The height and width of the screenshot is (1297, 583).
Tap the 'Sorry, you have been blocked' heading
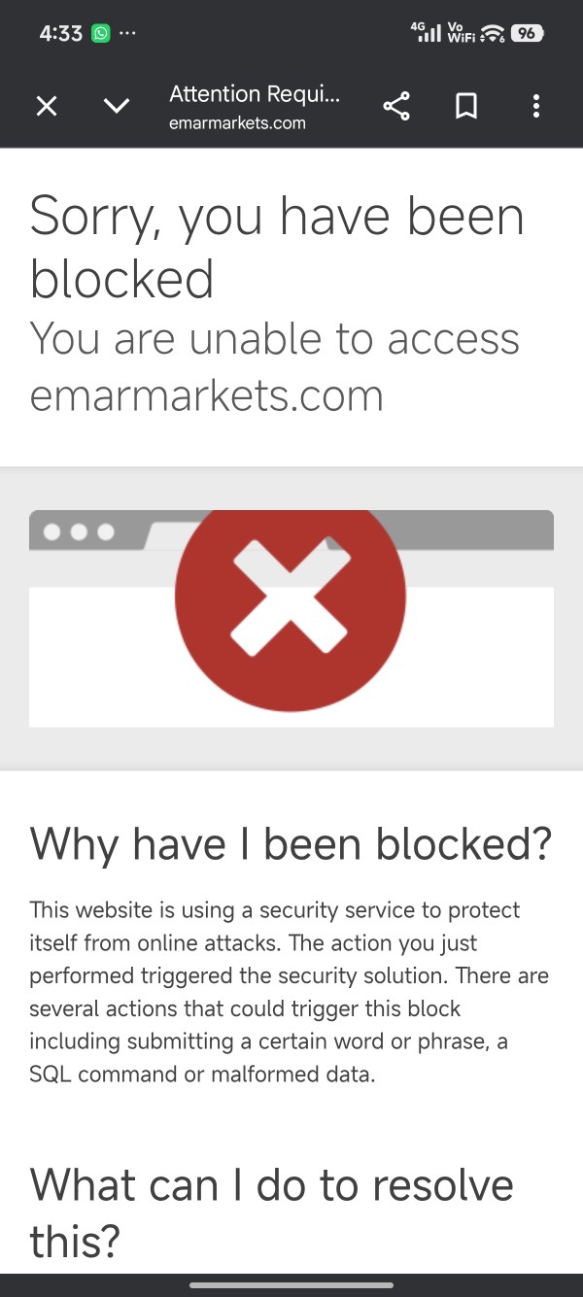point(277,247)
